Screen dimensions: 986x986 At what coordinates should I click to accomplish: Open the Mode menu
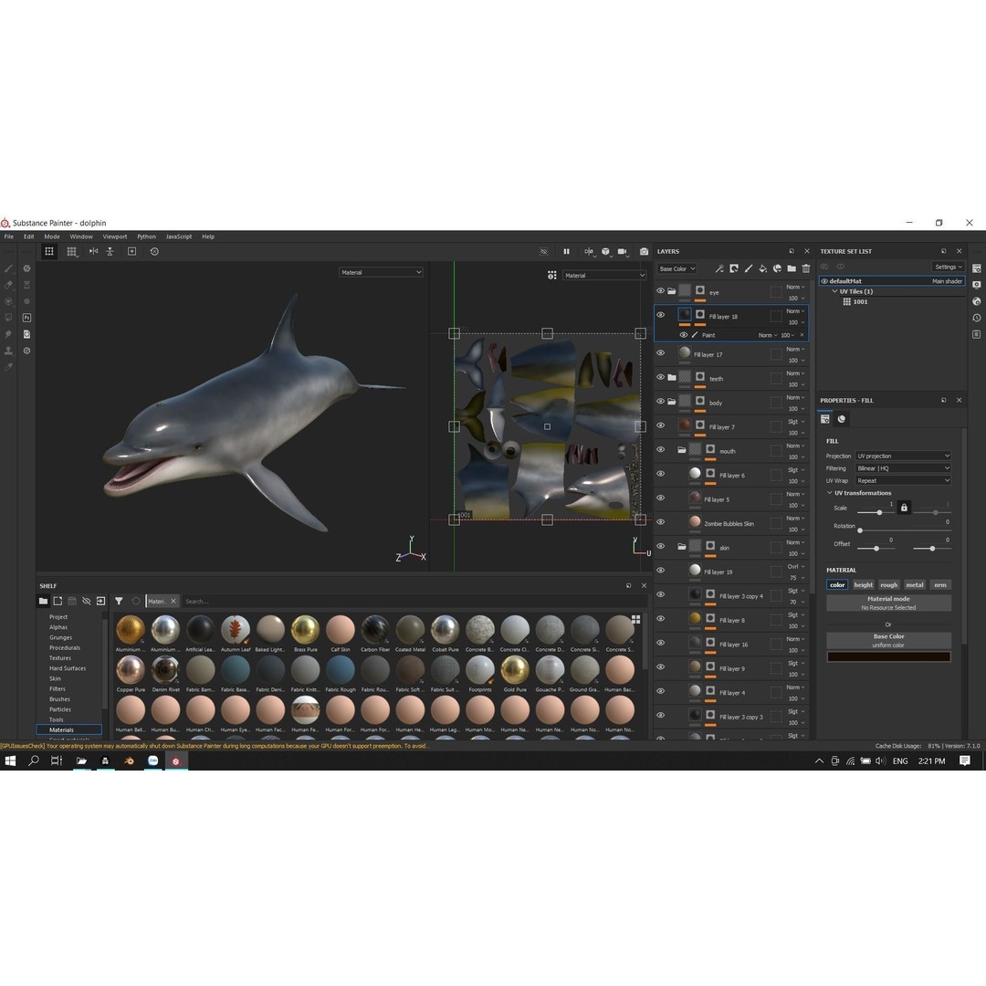click(x=52, y=236)
